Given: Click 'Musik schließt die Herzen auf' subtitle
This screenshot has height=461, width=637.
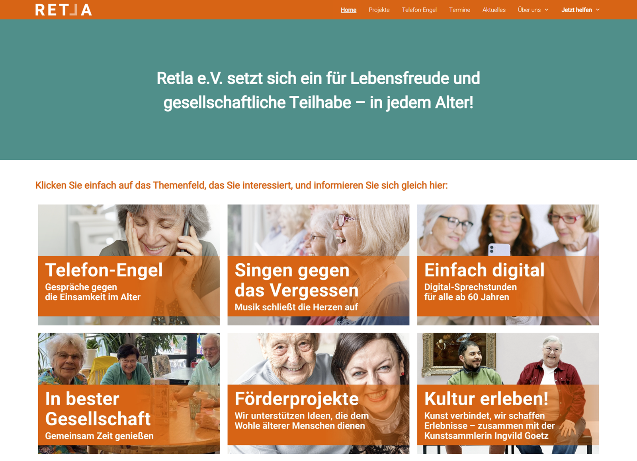Looking at the screenshot, I should [296, 307].
